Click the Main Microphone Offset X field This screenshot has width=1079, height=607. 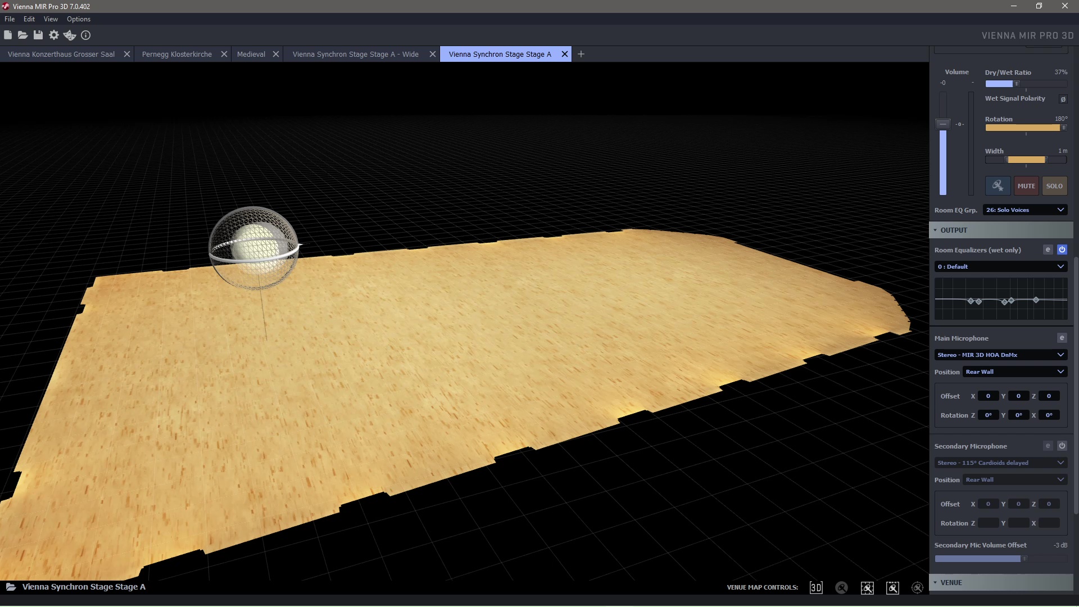pos(988,396)
